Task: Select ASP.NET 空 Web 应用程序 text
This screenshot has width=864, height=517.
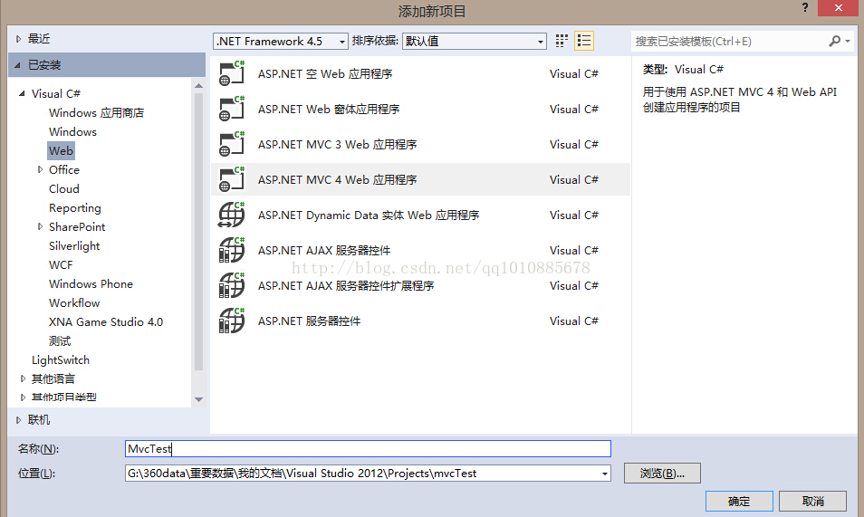Action: pos(325,74)
